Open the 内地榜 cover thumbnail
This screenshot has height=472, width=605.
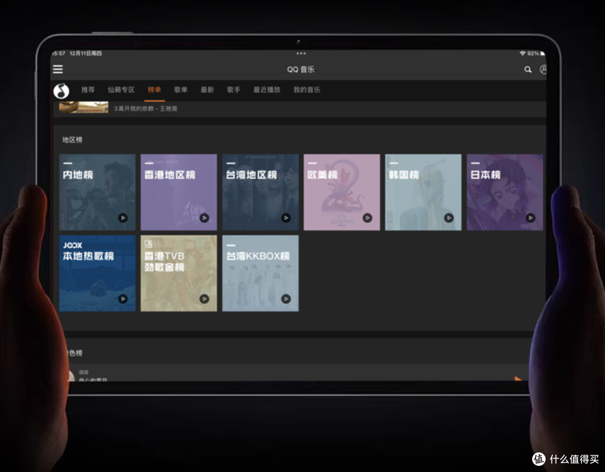pyautogui.click(x=97, y=192)
